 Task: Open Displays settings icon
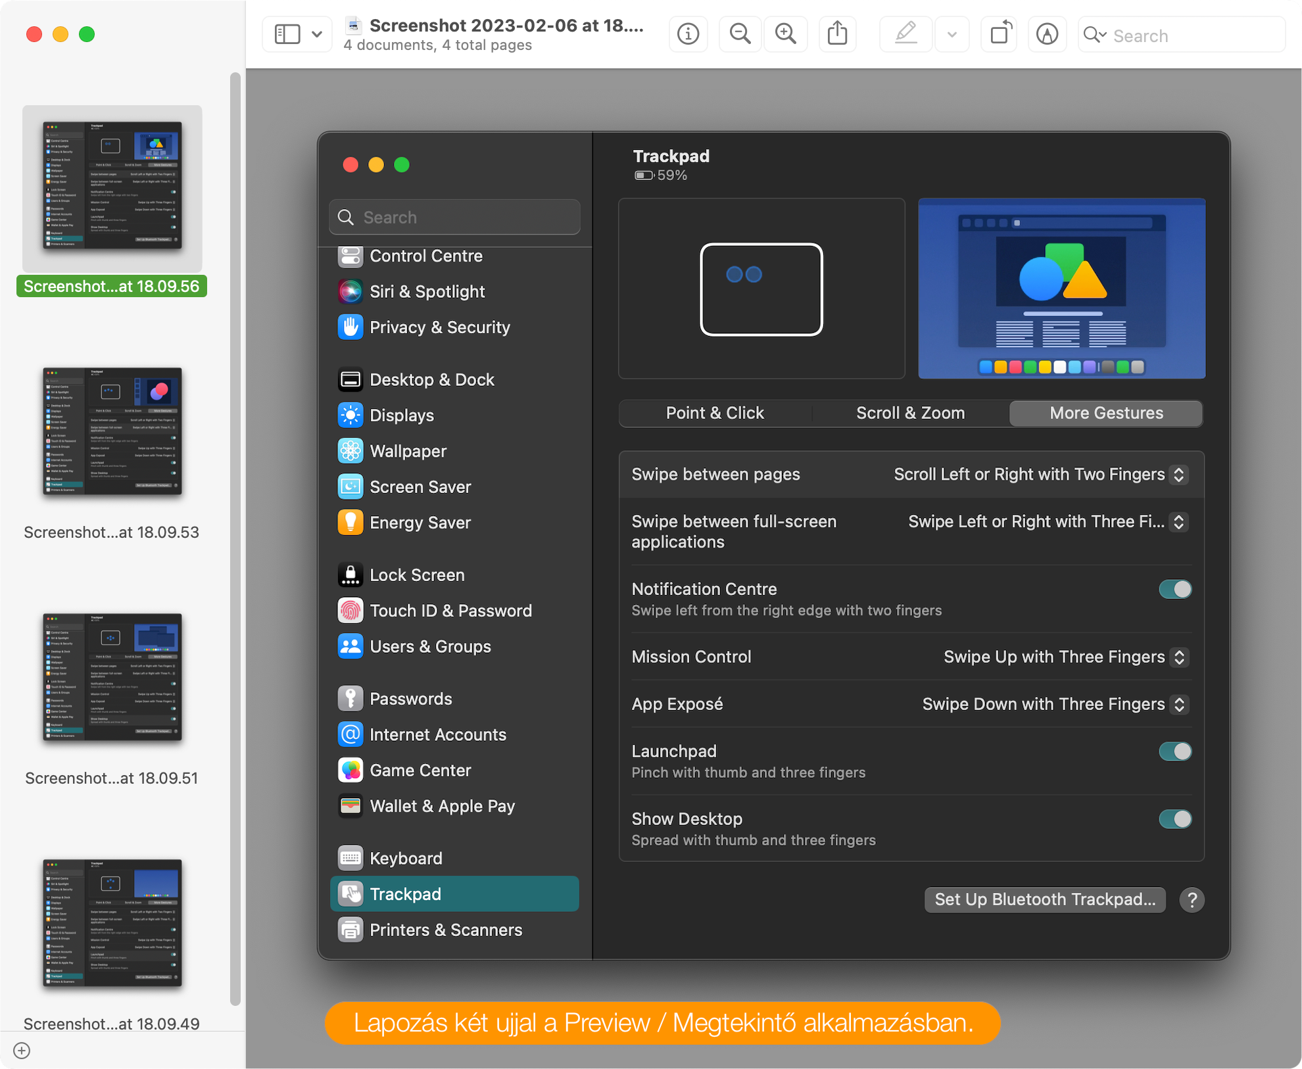point(350,415)
